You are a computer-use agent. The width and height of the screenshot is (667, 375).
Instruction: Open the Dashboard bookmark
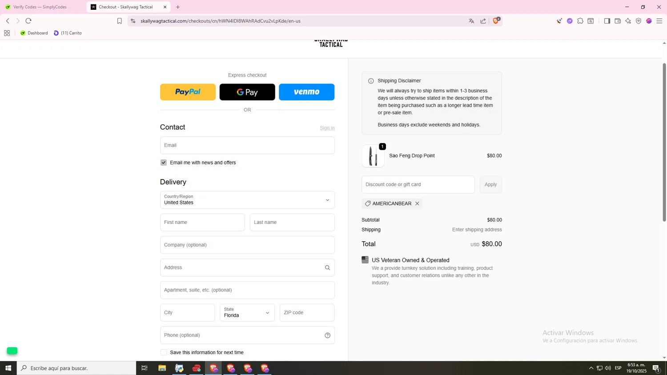34,33
